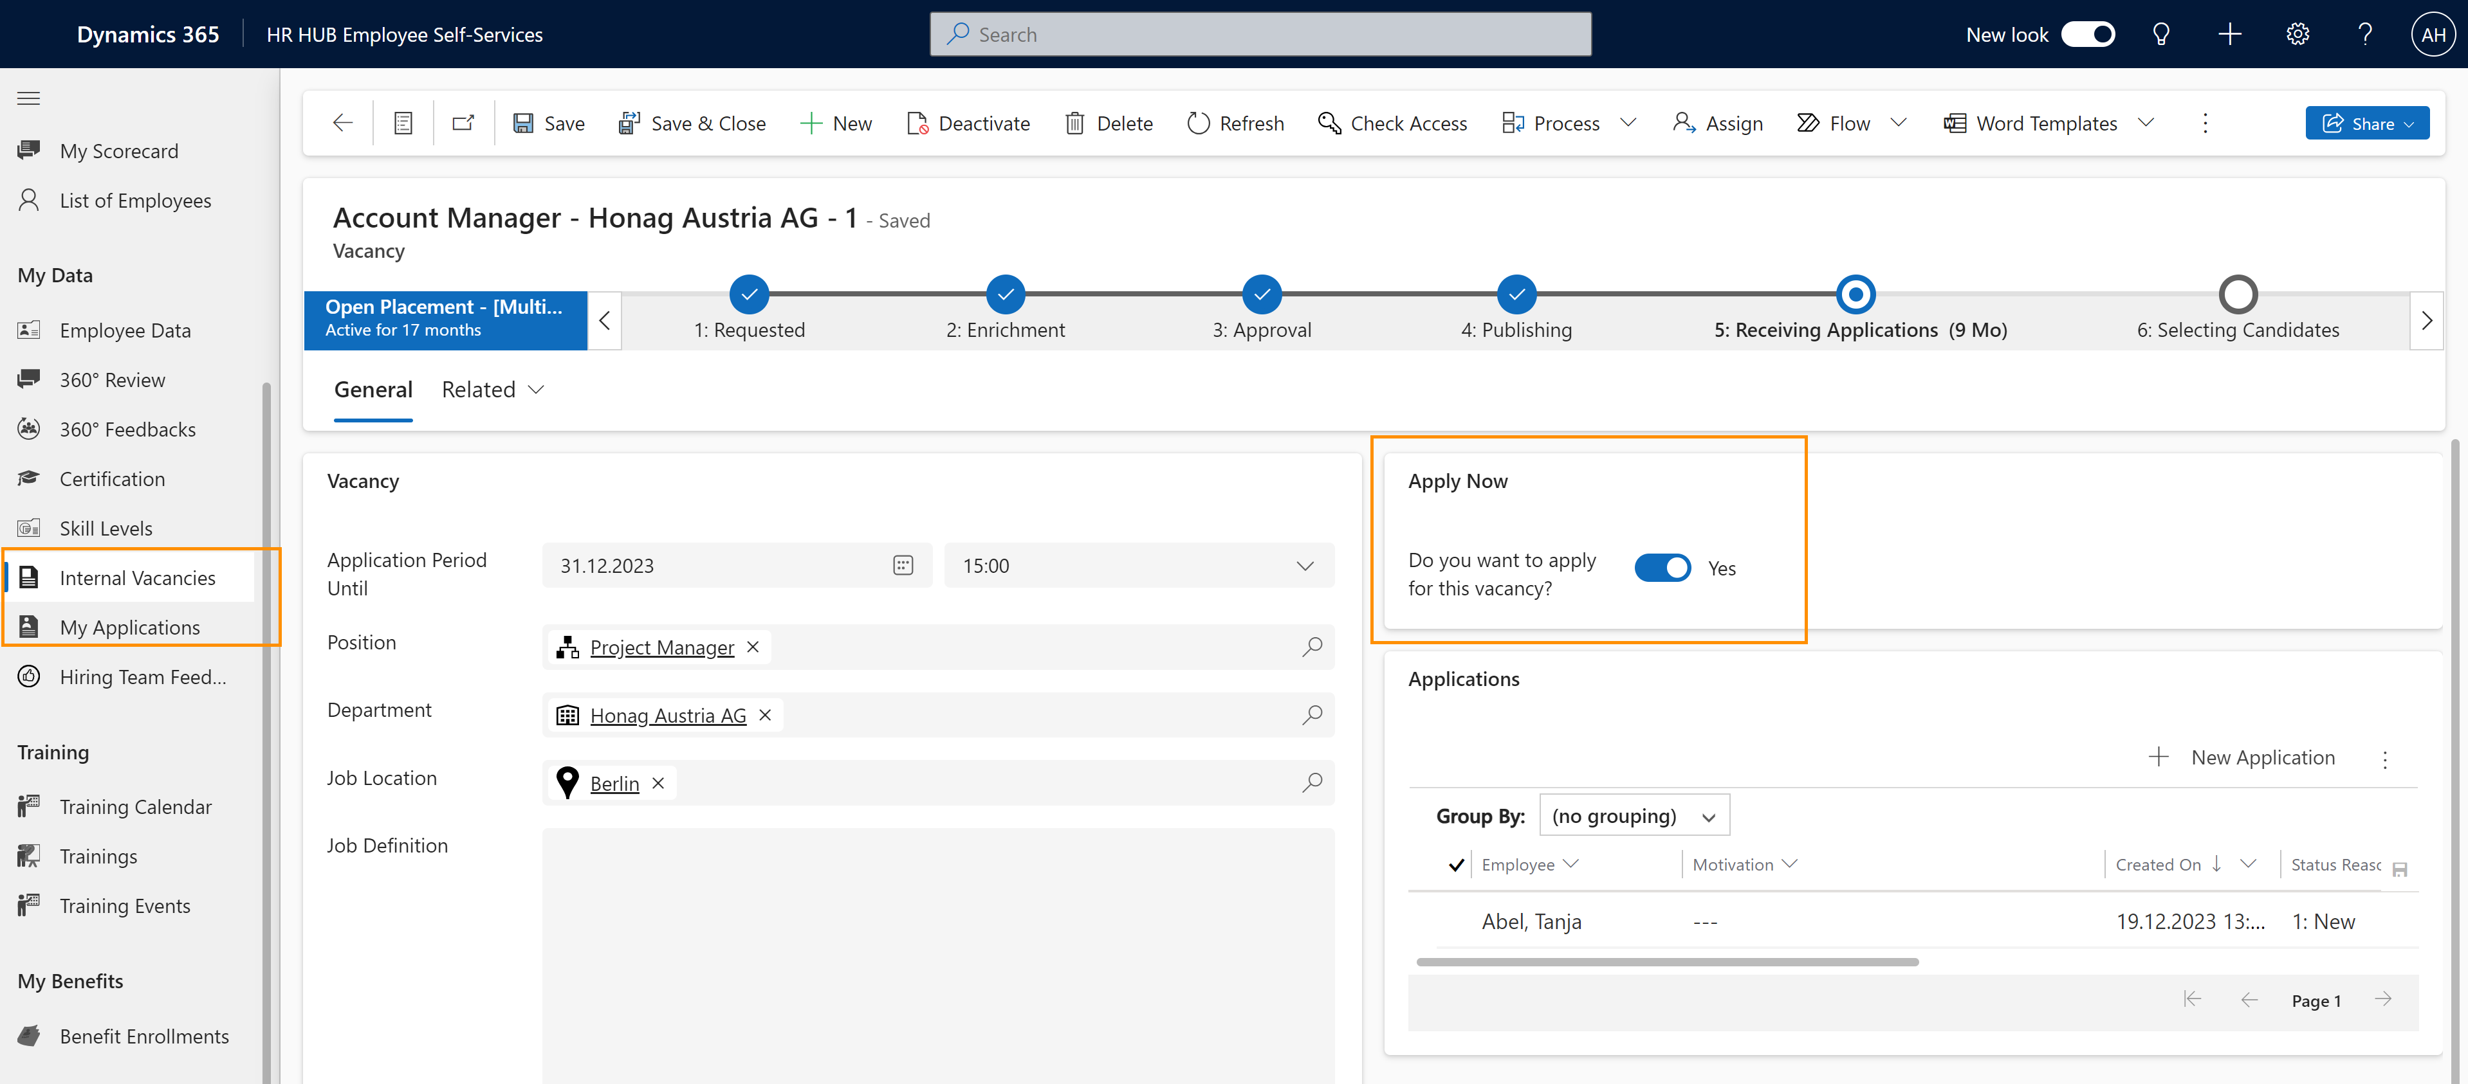Expand the Related tab dropdown
Image resolution: width=2468 pixels, height=1084 pixels.
tap(493, 389)
